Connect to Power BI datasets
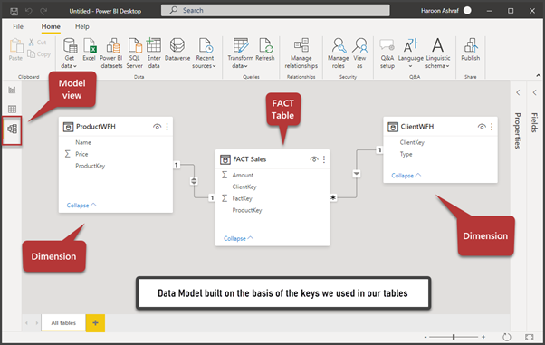 click(x=111, y=53)
